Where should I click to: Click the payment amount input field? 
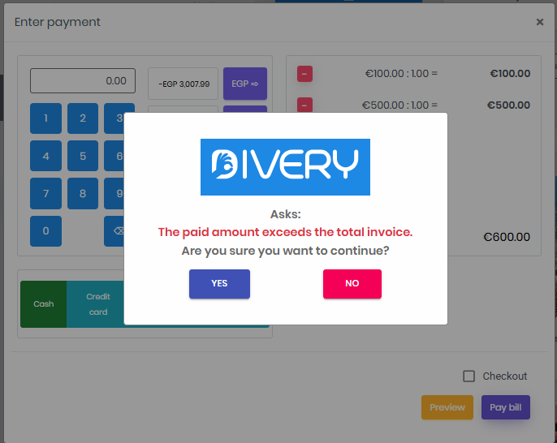click(x=83, y=81)
